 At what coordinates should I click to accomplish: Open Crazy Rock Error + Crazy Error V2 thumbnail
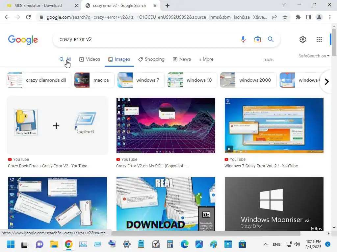pyautogui.click(x=57, y=125)
